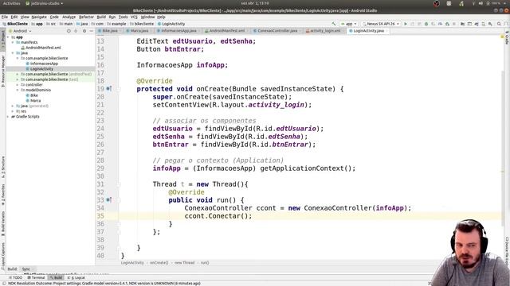Select InformacoesApp class in project tree
This screenshot has width=510, height=286.
(x=44, y=64)
